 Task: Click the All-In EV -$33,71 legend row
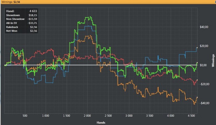tap(22, 23)
